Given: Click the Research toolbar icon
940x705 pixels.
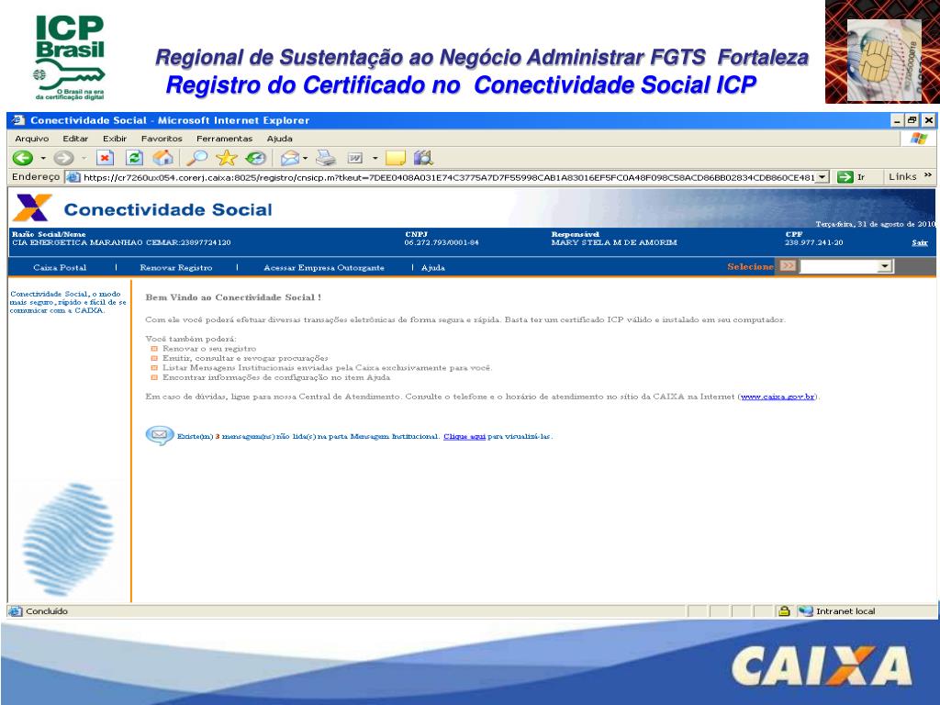Looking at the screenshot, I should point(423,158).
